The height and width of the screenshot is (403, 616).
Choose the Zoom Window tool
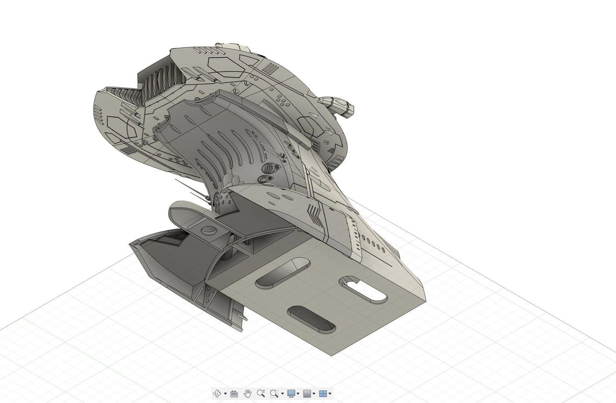[274, 393]
